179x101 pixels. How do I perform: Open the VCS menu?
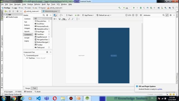(58, 4)
